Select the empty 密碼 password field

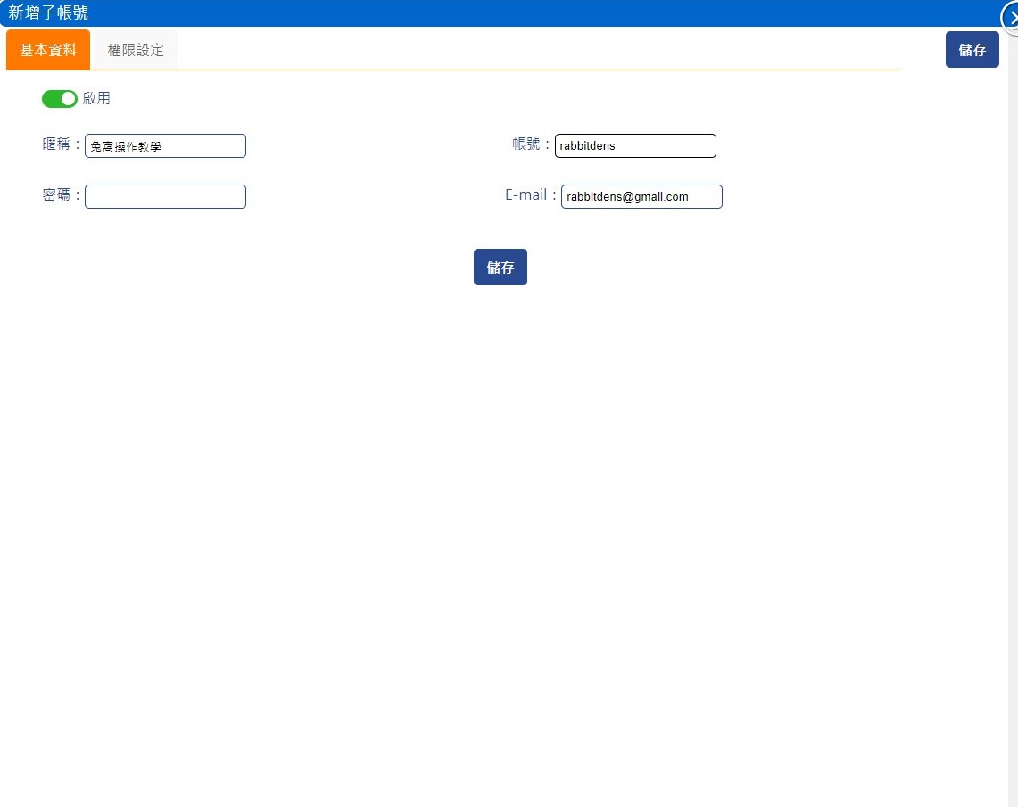tap(166, 196)
